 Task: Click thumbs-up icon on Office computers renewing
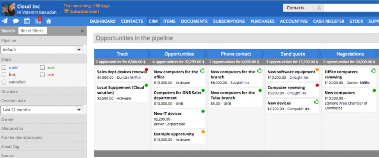point(373,71)
